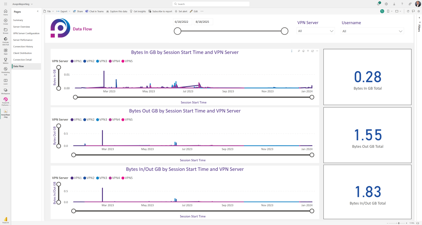Open the Monitoring hub
The image size is (422, 225).
pos(6,70)
